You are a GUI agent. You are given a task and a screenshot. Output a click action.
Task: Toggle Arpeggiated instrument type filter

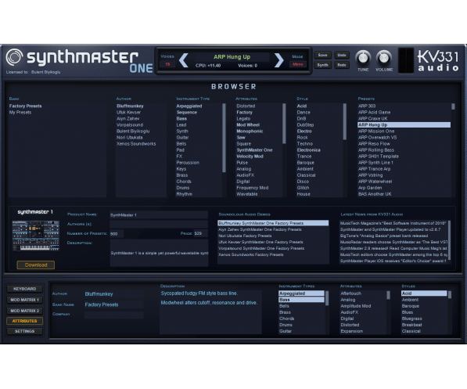tap(189, 106)
